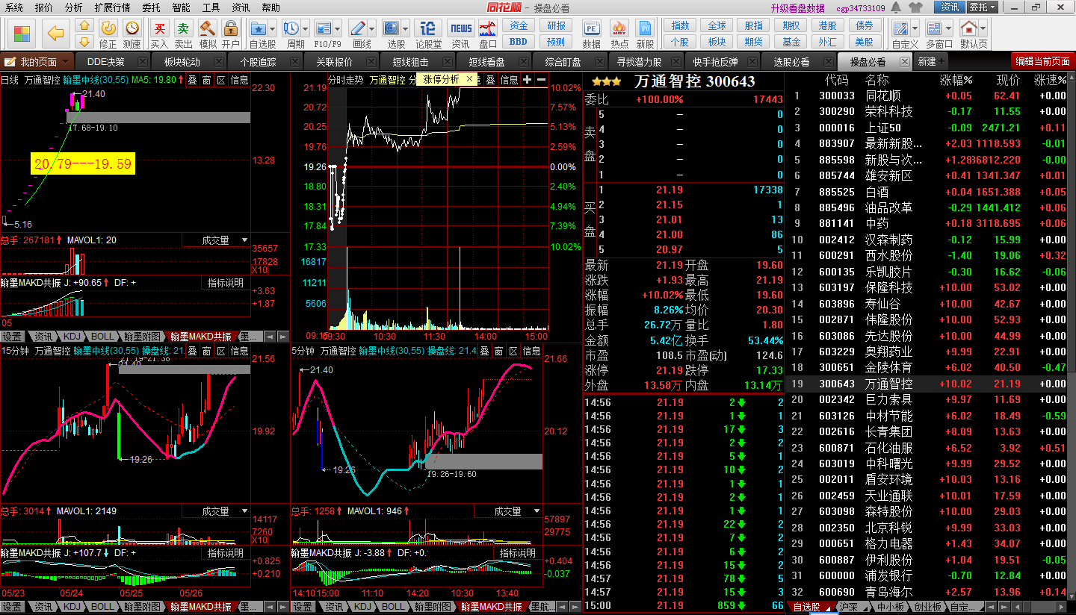1076x615 pixels.
Task: Toggle 叠 overlay in the 日线 chart header
Action: [x=192, y=79]
